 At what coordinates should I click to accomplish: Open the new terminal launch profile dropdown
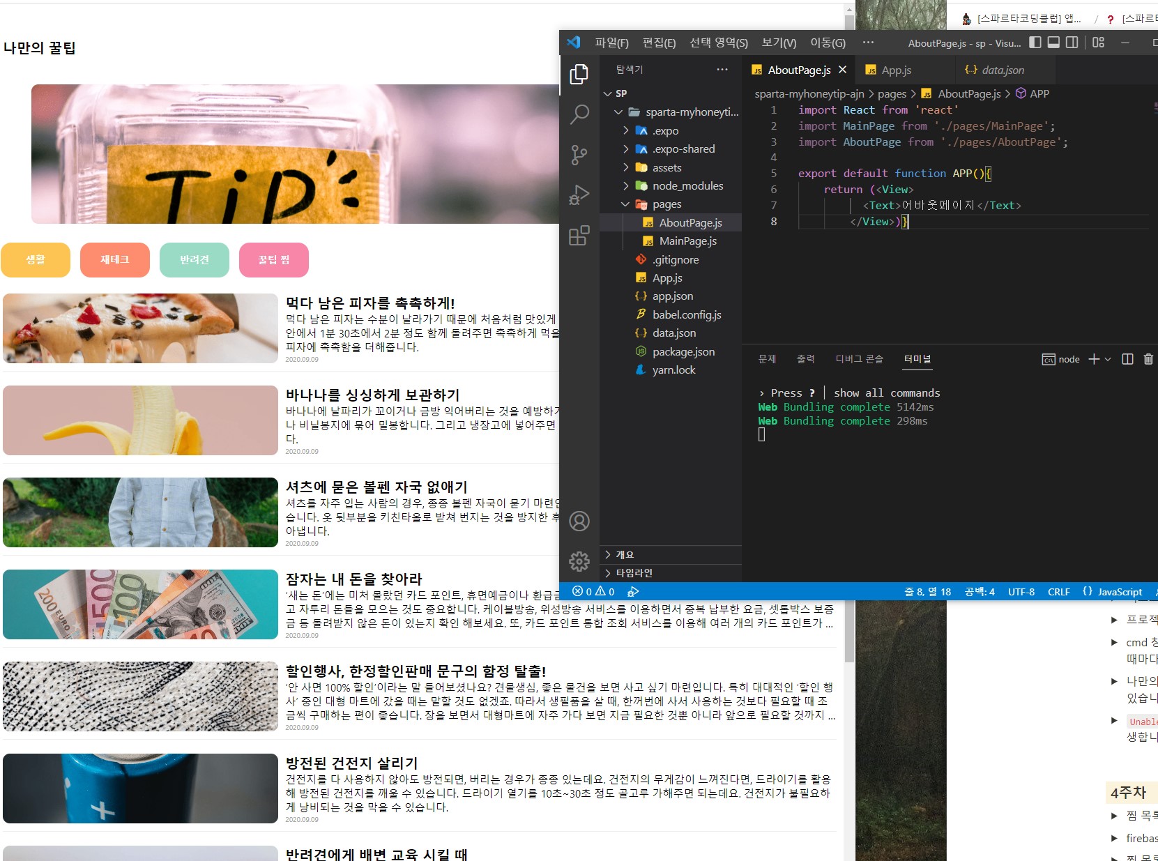pyautogui.click(x=1108, y=359)
